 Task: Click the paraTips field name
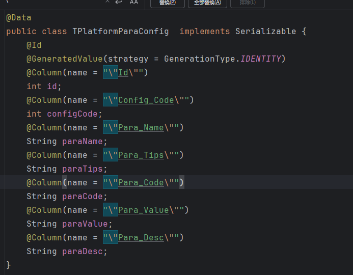[83, 169]
